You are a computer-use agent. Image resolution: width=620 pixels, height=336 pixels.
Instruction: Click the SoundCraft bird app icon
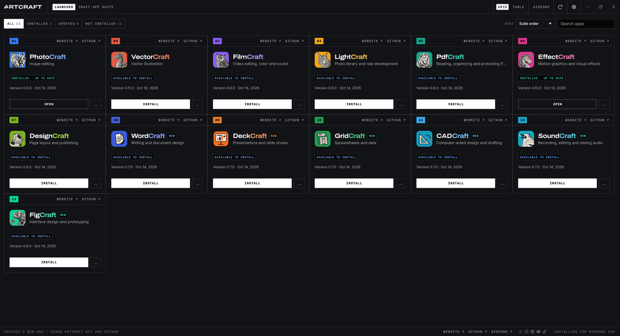pos(526,139)
